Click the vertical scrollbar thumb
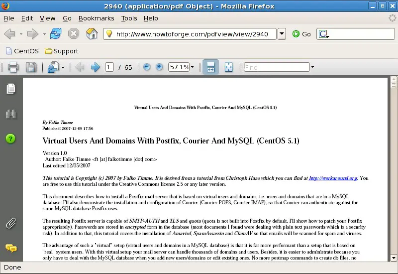 pyautogui.click(x=394, y=85)
